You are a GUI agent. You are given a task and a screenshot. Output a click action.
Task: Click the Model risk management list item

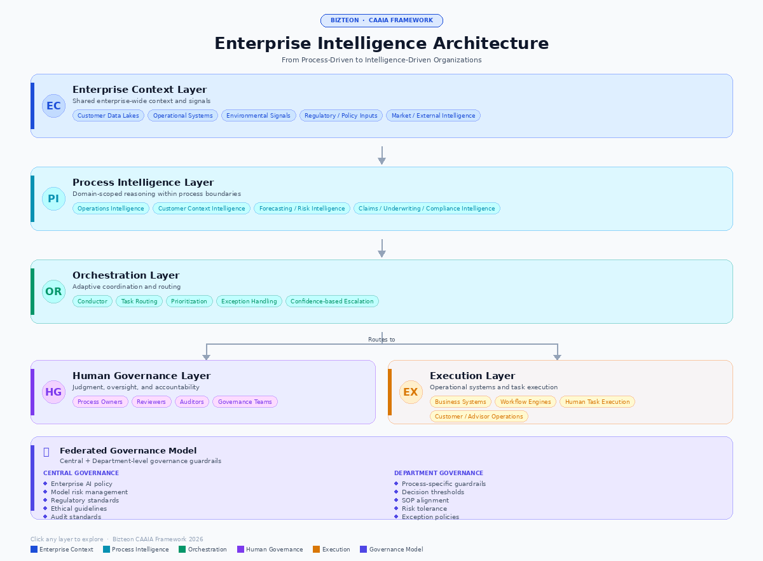(89, 492)
